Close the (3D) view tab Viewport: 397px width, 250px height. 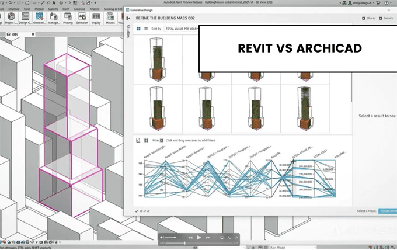point(33,34)
